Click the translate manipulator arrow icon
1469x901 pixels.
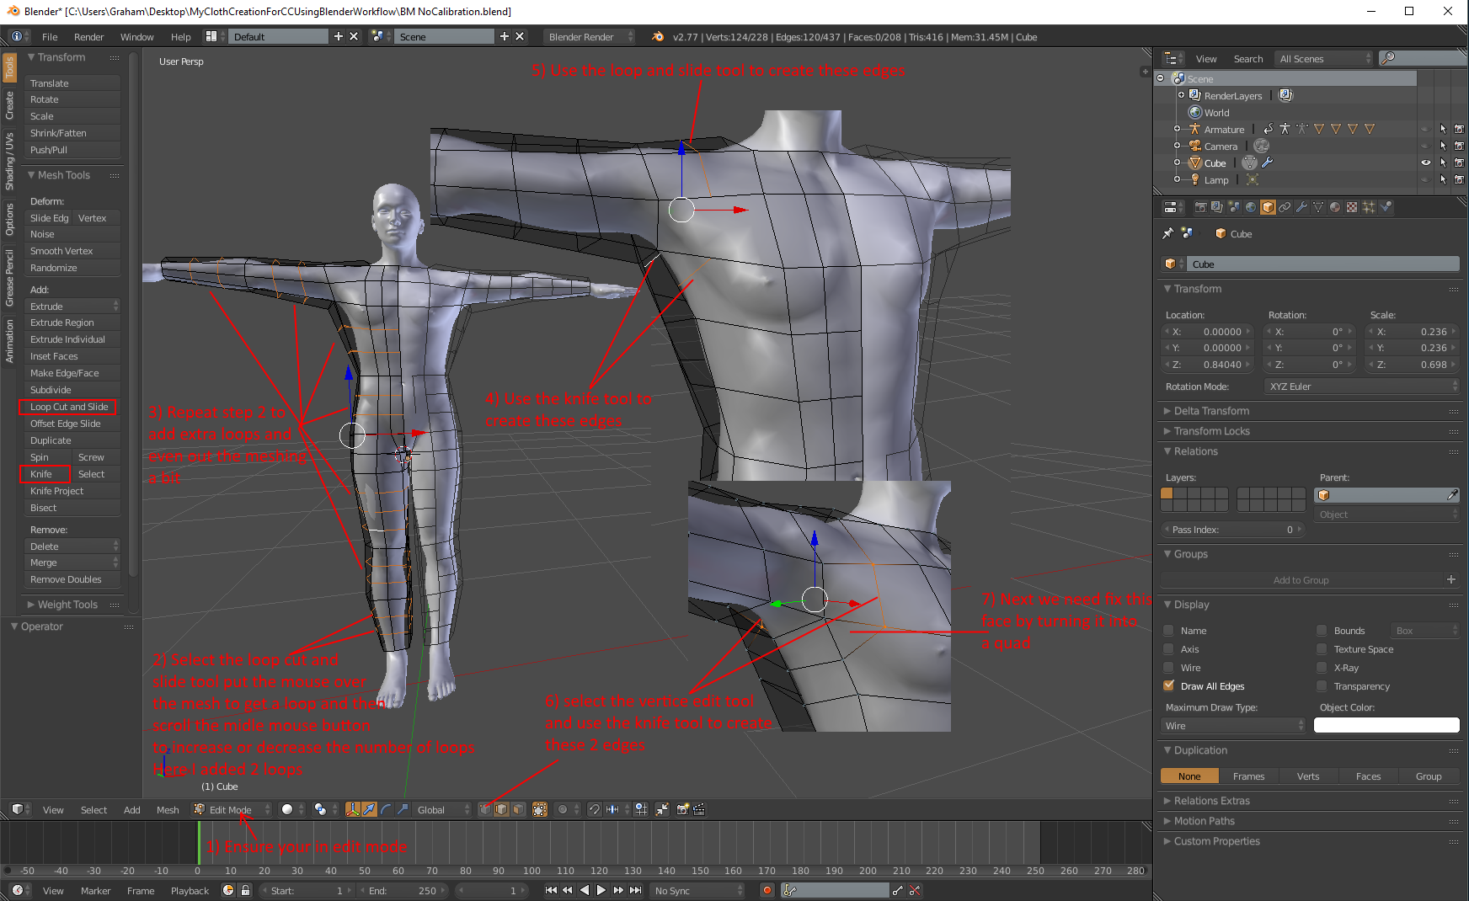(369, 809)
